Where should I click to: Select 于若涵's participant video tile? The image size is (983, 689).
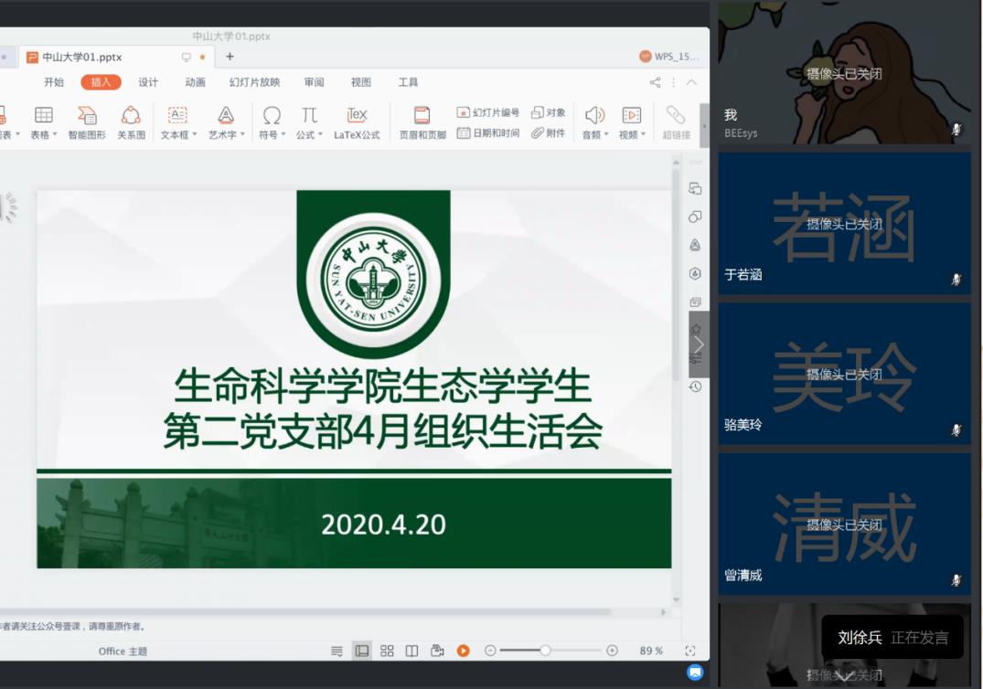[844, 224]
